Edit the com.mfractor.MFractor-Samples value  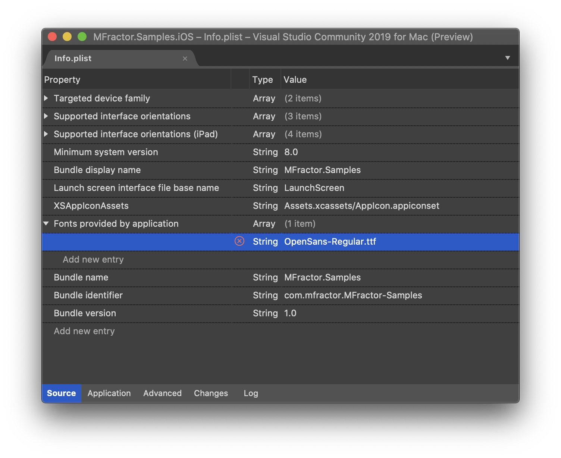[x=353, y=295]
